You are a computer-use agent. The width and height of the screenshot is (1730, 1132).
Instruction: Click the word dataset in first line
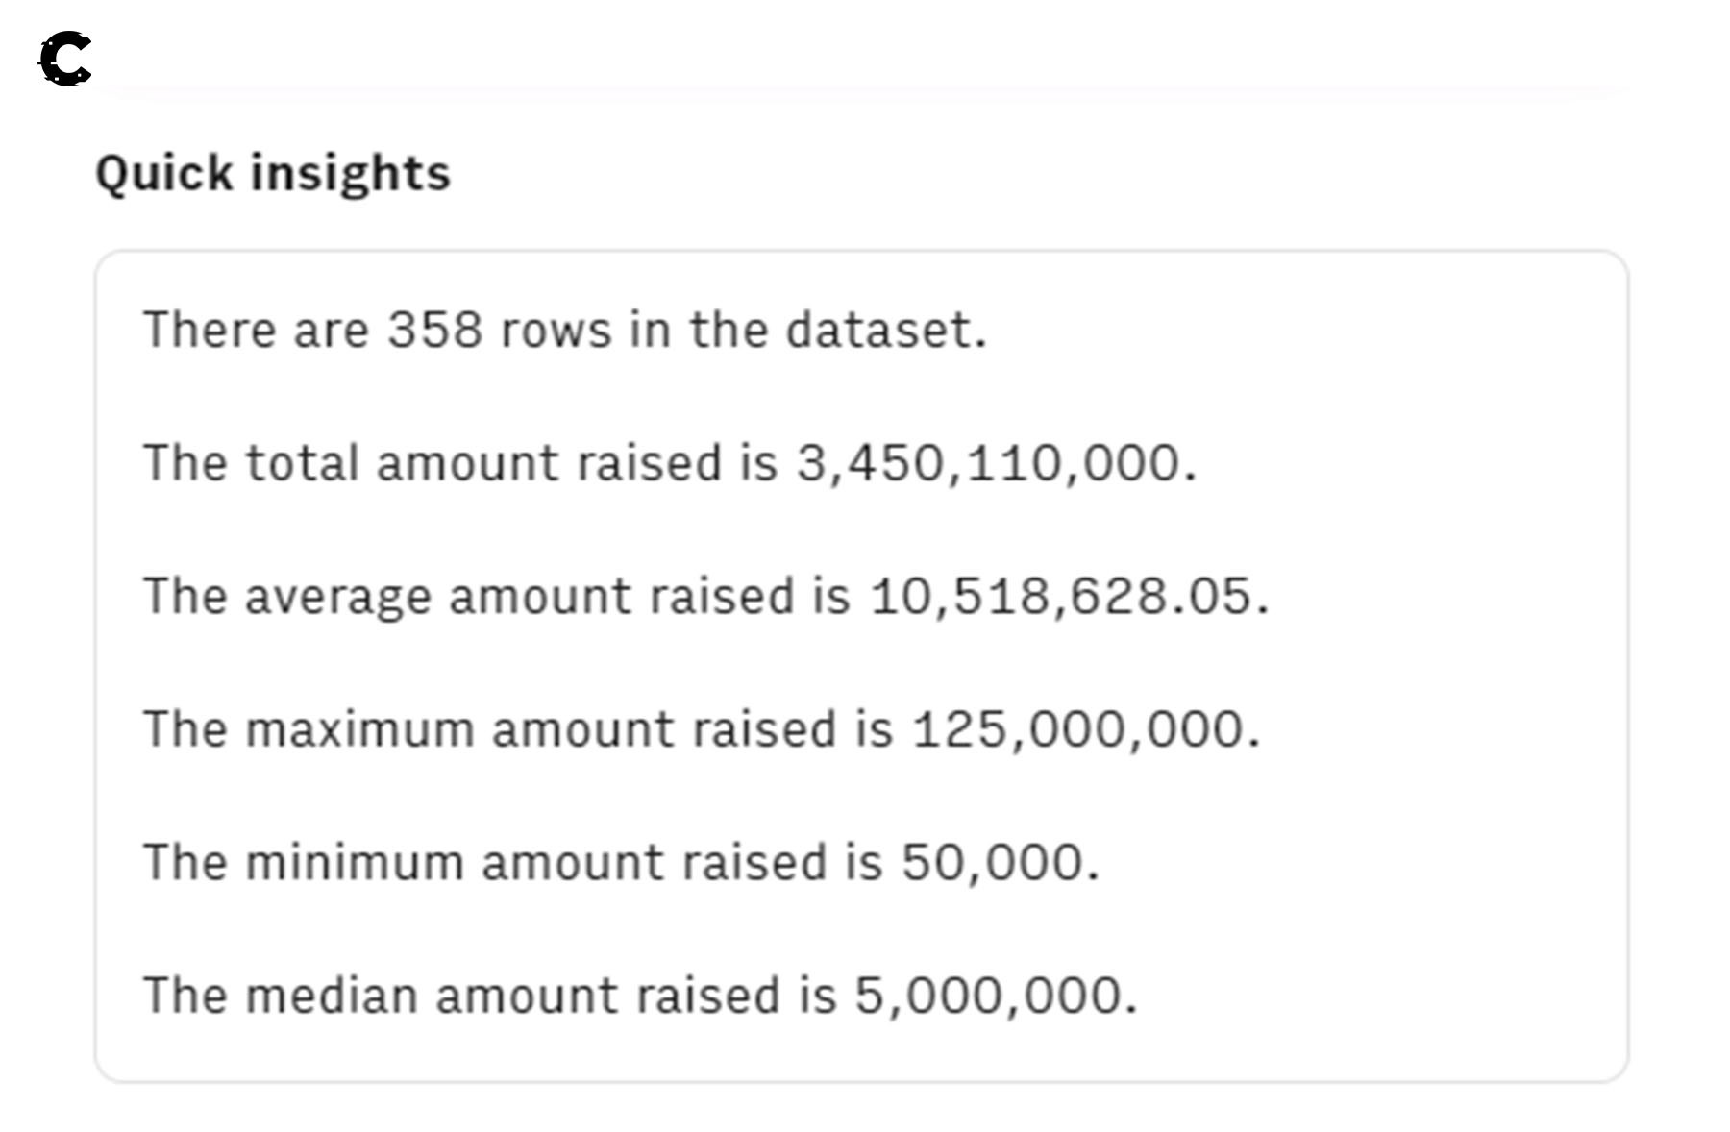click(883, 330)
